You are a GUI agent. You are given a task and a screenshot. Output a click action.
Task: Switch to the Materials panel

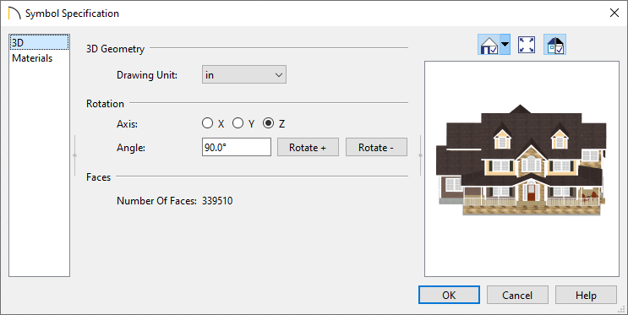click(x=32, y=58)
